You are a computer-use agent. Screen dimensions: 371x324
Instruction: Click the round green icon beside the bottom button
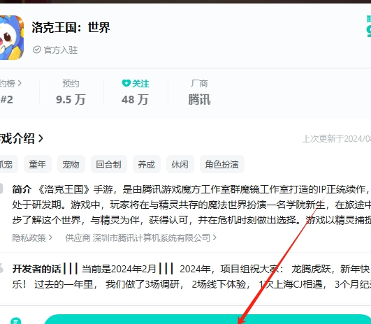16,321
